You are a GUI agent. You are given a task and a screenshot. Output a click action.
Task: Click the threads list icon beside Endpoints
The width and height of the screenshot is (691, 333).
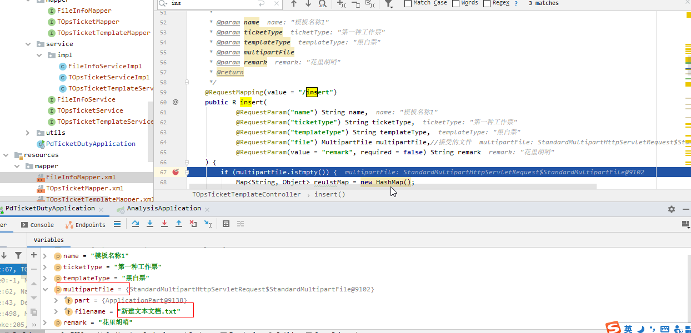pyautogui.click(x=117, y=224)
